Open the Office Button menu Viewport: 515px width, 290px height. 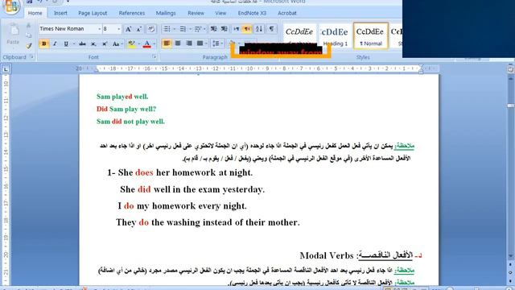pos(11,6)
